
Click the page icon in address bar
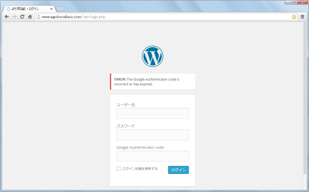coord(38,17)
